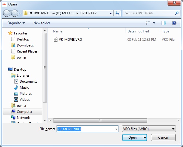Select the VR_MOVIE.VRO file
The image size is (183, 147).
[x=70, y=40]
